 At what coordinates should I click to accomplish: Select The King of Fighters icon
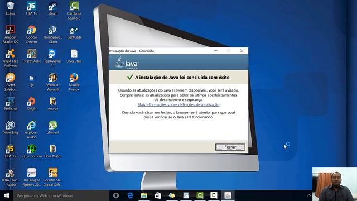pos(31,178)
